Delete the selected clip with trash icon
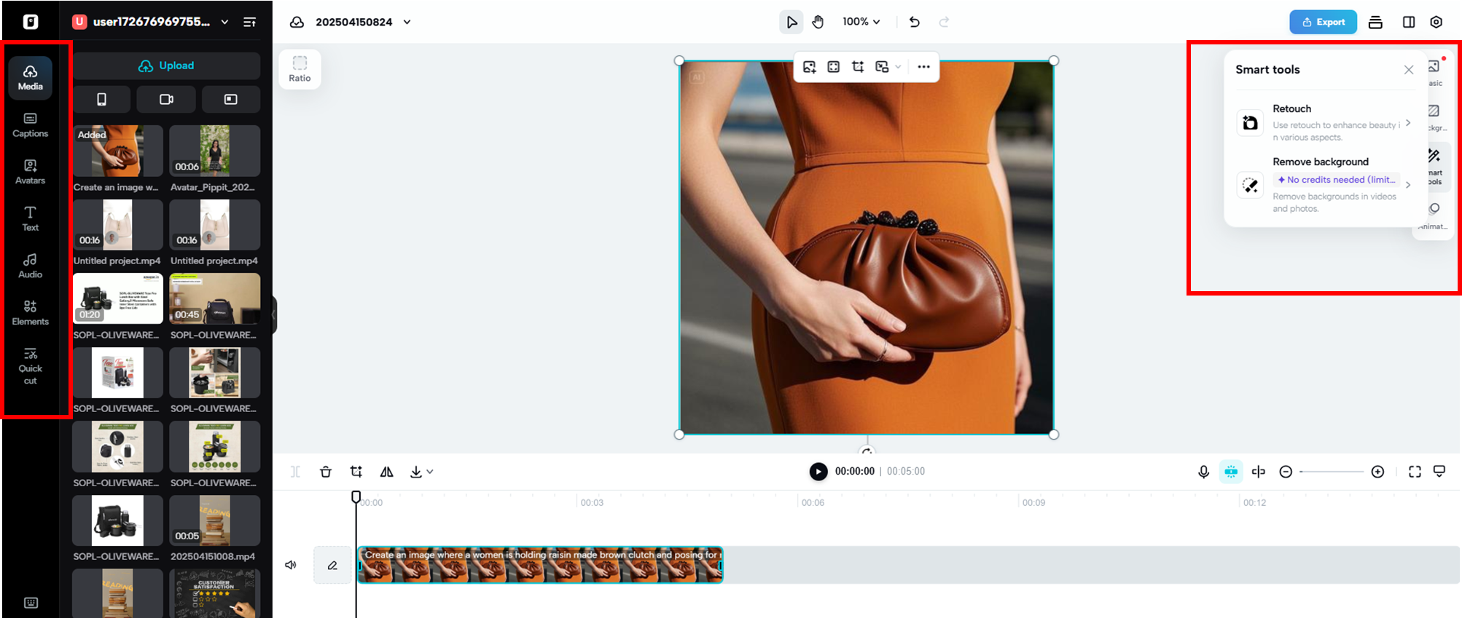This screenshot has height=618, width=1462. (x=326, y=472)
